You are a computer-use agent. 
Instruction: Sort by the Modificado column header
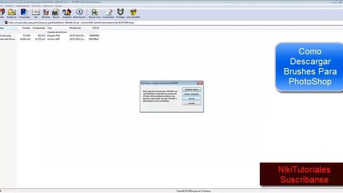tap(75, 28)
